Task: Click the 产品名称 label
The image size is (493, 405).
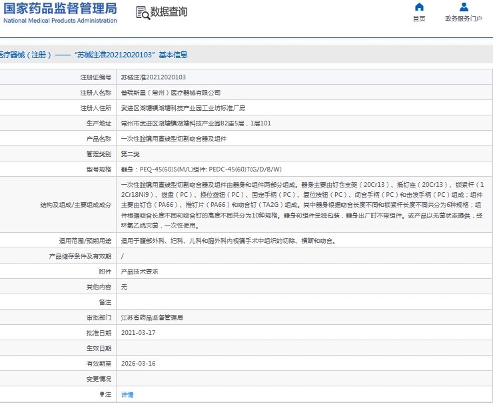Action: (99, 139)
